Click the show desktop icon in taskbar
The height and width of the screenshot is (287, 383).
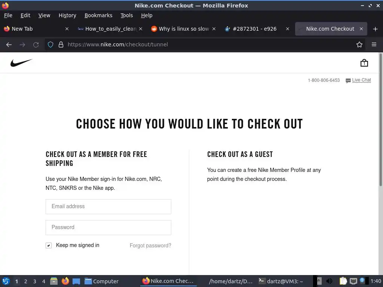coord(76,281)
